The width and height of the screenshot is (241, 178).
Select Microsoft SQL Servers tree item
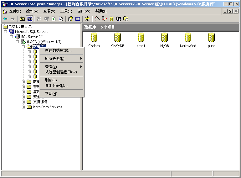click(32, 32)
